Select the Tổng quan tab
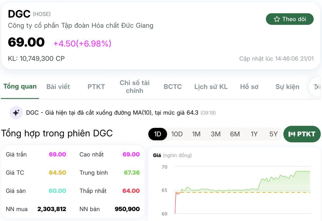Image resolution: width=322 pixels, height=221 pixels. pos(20,86)
